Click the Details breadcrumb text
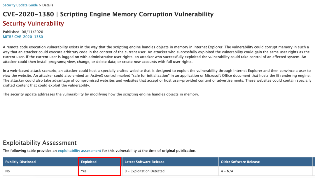Screen dimensions: 315x178 [47, 5]
